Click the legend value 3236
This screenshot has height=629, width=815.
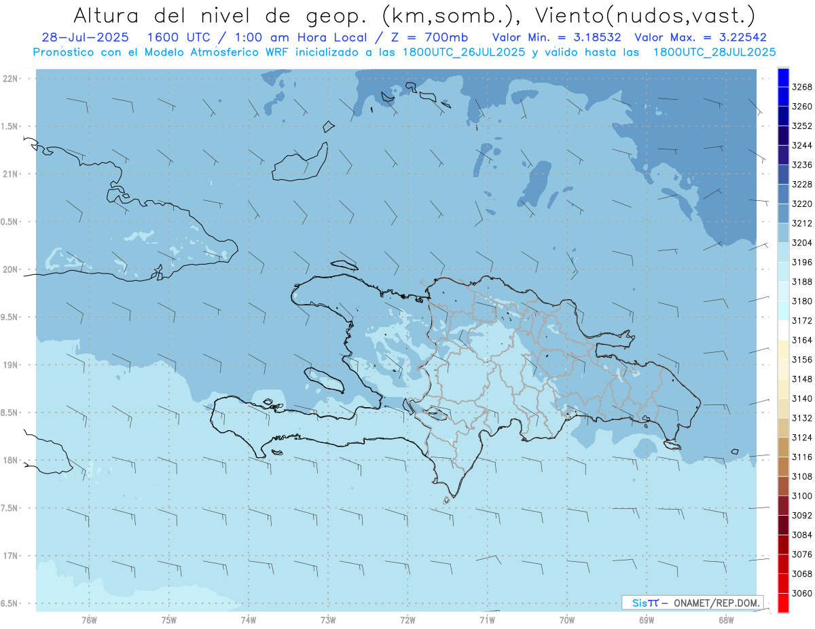(801, 165)
